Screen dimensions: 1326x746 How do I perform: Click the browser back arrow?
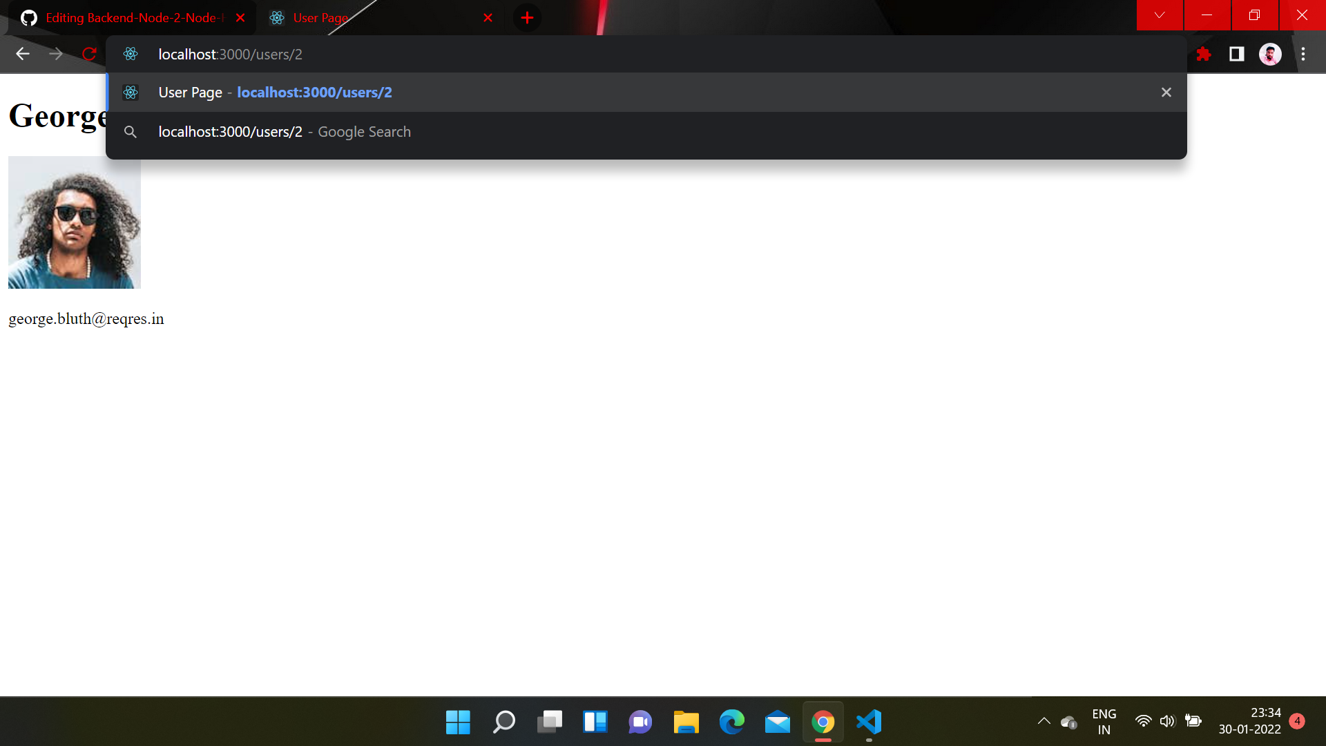pyautogui.click(x=23, y=54)
